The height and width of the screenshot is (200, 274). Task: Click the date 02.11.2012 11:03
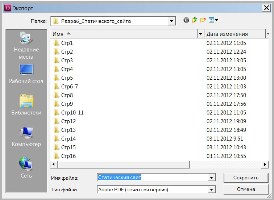(x=226, y=87)
